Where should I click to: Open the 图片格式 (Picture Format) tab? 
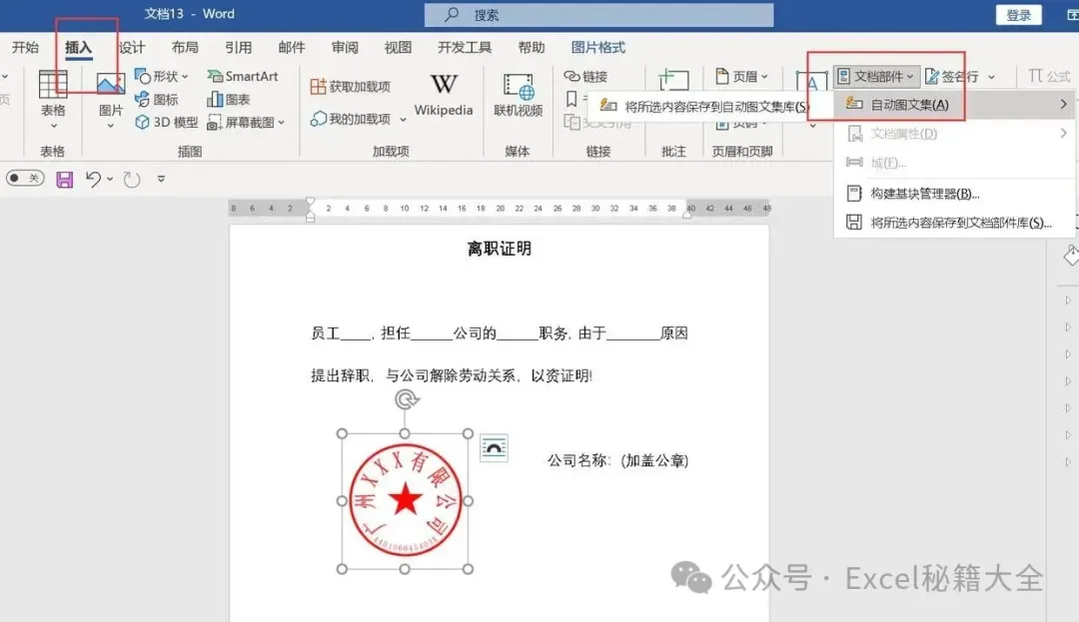click(598, 47)
